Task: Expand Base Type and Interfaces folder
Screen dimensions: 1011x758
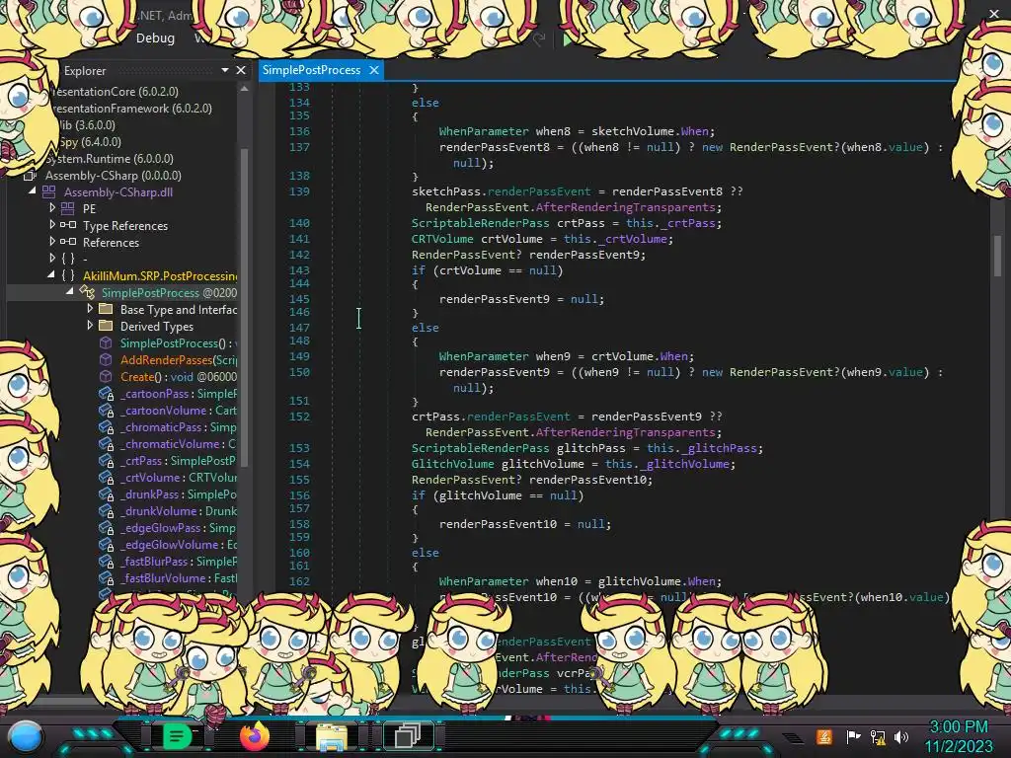Action: [90, 309]
